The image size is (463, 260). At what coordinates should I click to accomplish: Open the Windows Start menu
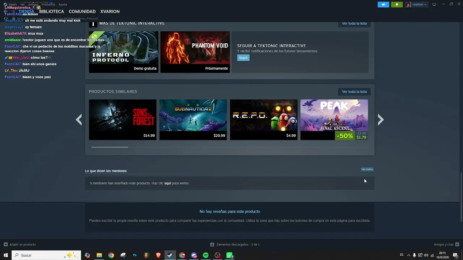tap(5, 255)
